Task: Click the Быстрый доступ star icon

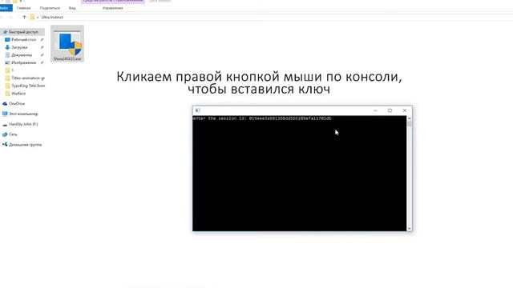Action: tap(5, 32)
